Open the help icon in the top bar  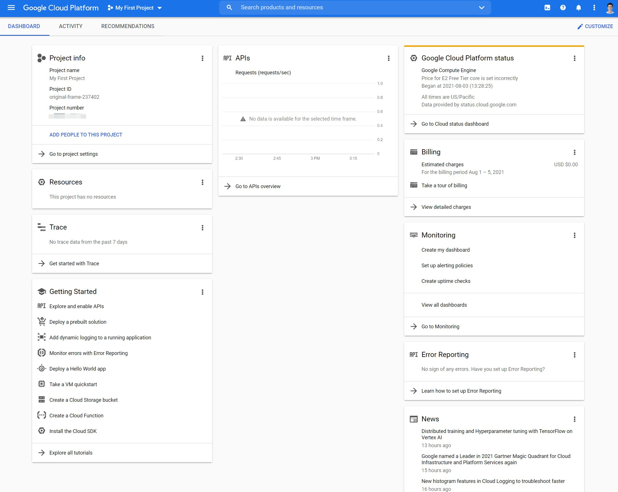[562, 8]
